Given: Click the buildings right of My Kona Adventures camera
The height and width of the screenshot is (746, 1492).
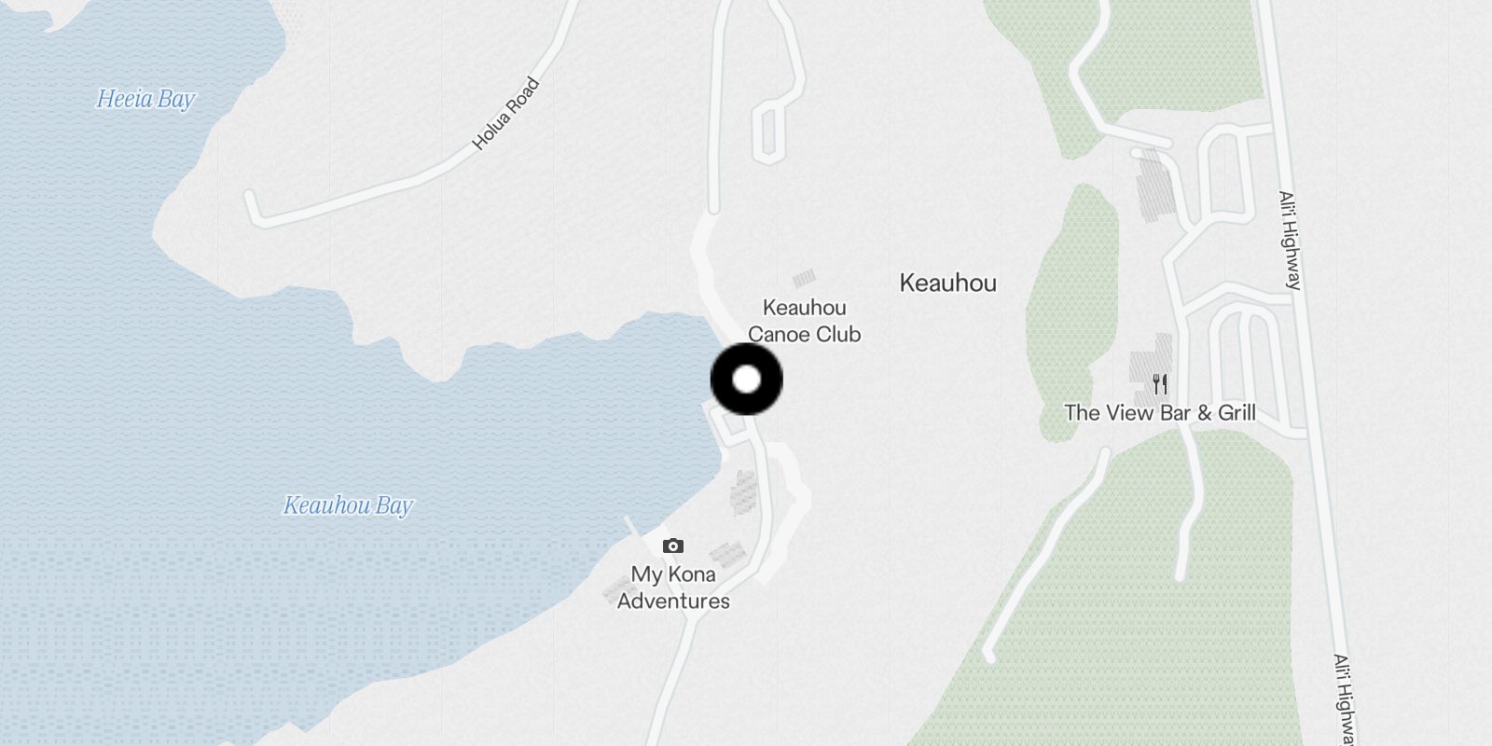Looking at the screenshot, I should click(x=728, y=555).
